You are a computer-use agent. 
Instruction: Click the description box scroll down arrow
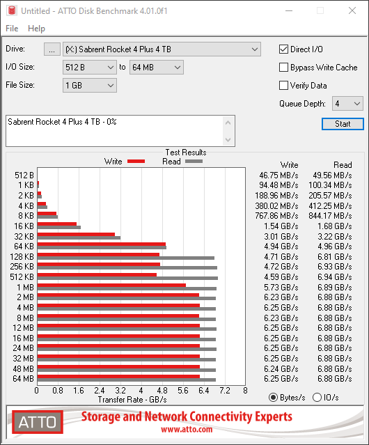click(x=228, y=140)
